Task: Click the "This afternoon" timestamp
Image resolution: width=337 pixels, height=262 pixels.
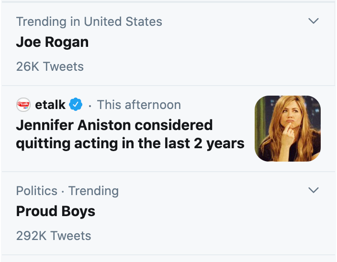Action: (139, 105)
